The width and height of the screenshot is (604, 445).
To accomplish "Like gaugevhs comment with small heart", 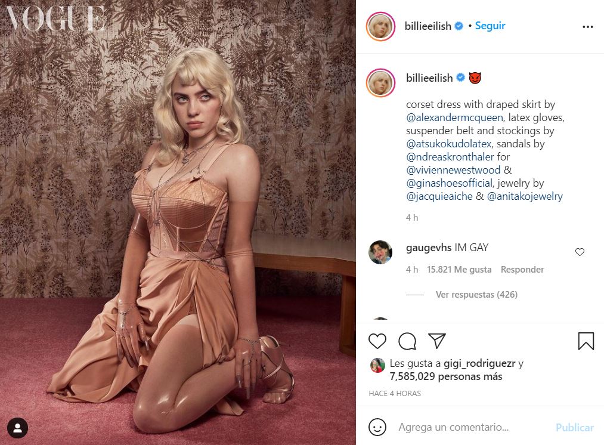I will click(580, 252).
